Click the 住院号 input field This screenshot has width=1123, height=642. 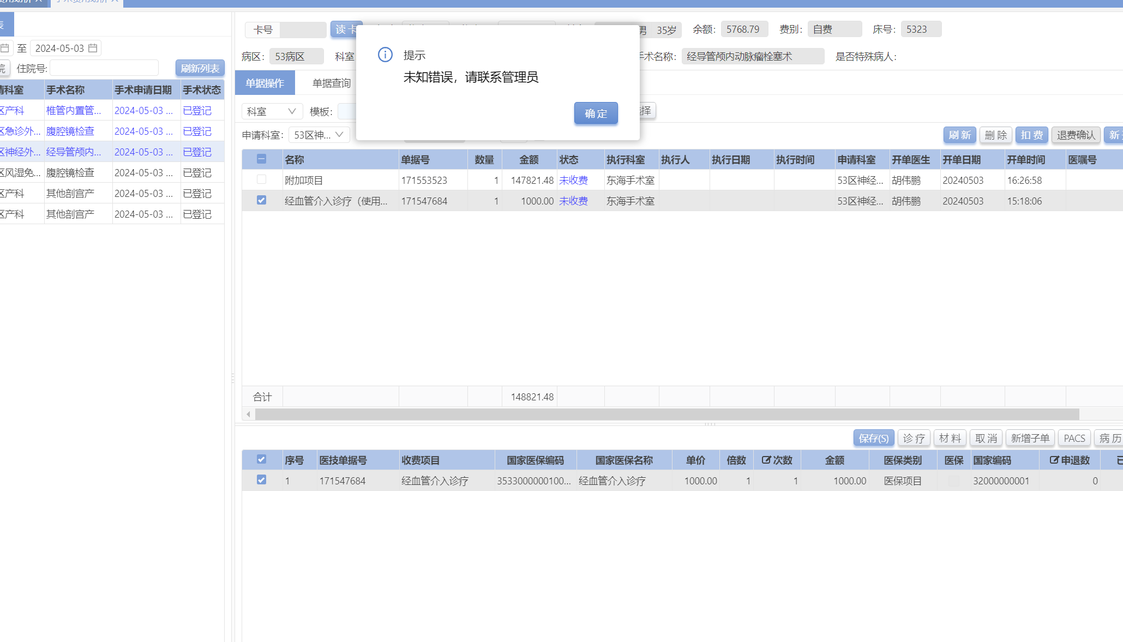(104, 68)
